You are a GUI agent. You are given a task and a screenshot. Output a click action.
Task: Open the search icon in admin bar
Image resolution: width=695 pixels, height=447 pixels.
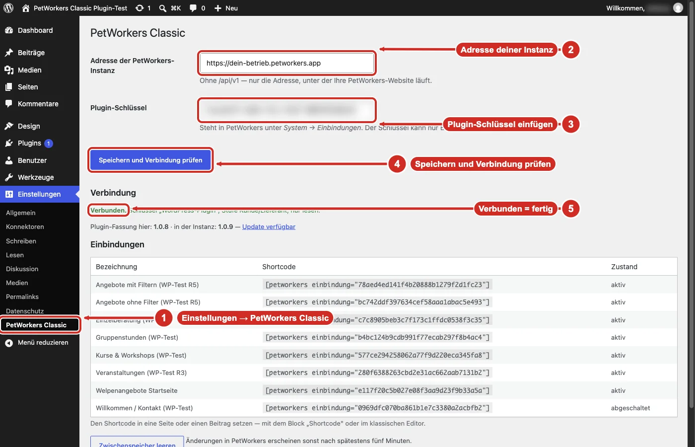(x=163, y=8)
